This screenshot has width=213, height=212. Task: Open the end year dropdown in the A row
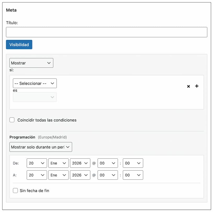pyautogui.click(x=80, y=175)
